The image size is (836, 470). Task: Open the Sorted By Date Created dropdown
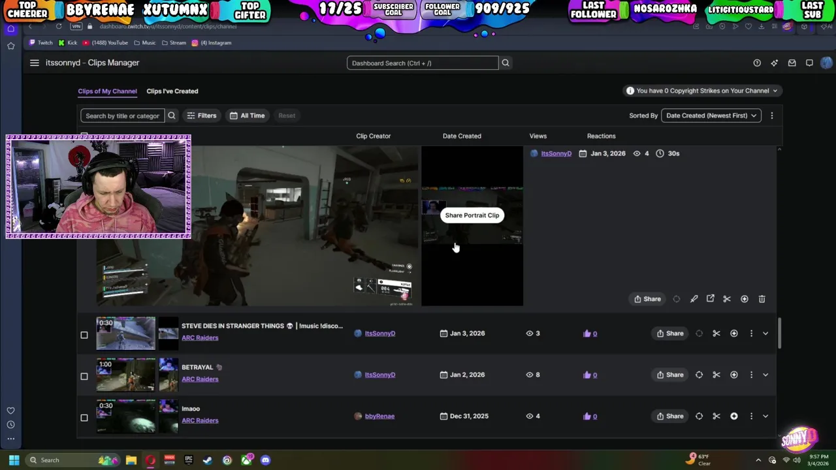tap(711, 116)
